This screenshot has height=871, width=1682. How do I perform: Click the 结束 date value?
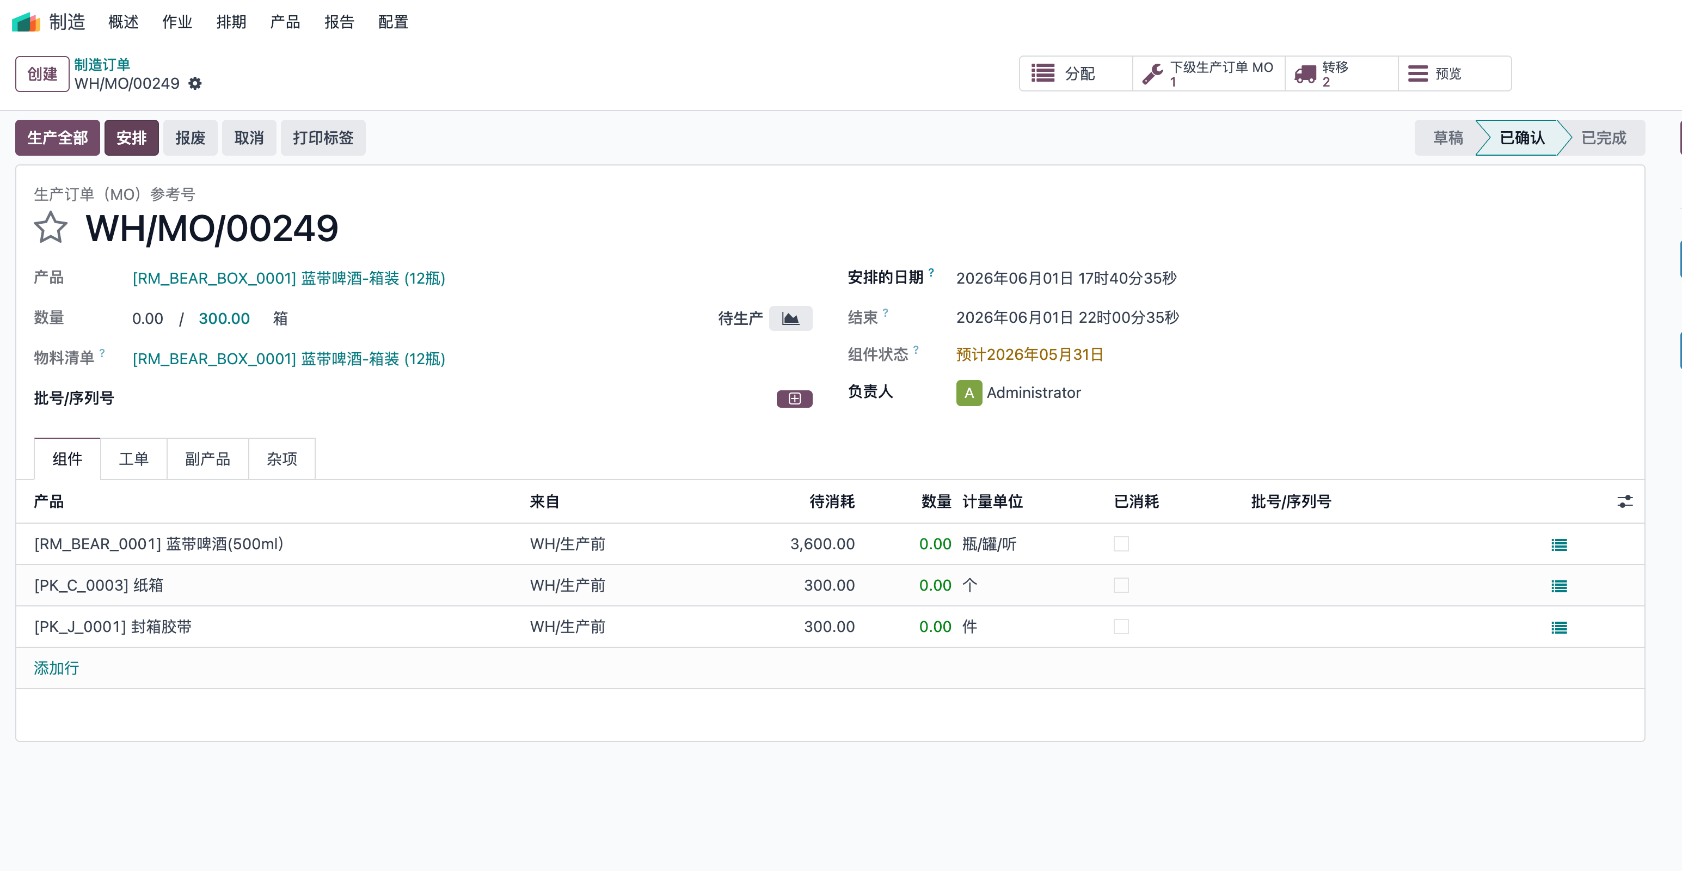(1067, 317)
